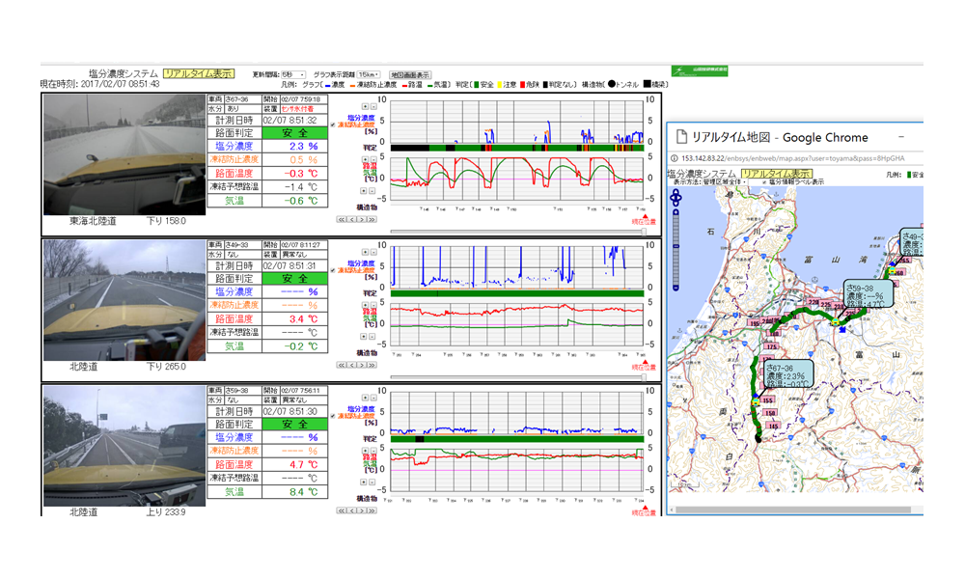This screenshot has width=965, height=579.
Task: Zoom out salt graph in さ59-38 panel
Action: click(372, 399)
